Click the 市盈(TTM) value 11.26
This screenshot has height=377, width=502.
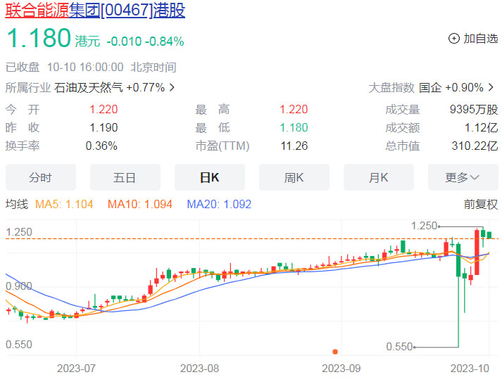point(294,146)
